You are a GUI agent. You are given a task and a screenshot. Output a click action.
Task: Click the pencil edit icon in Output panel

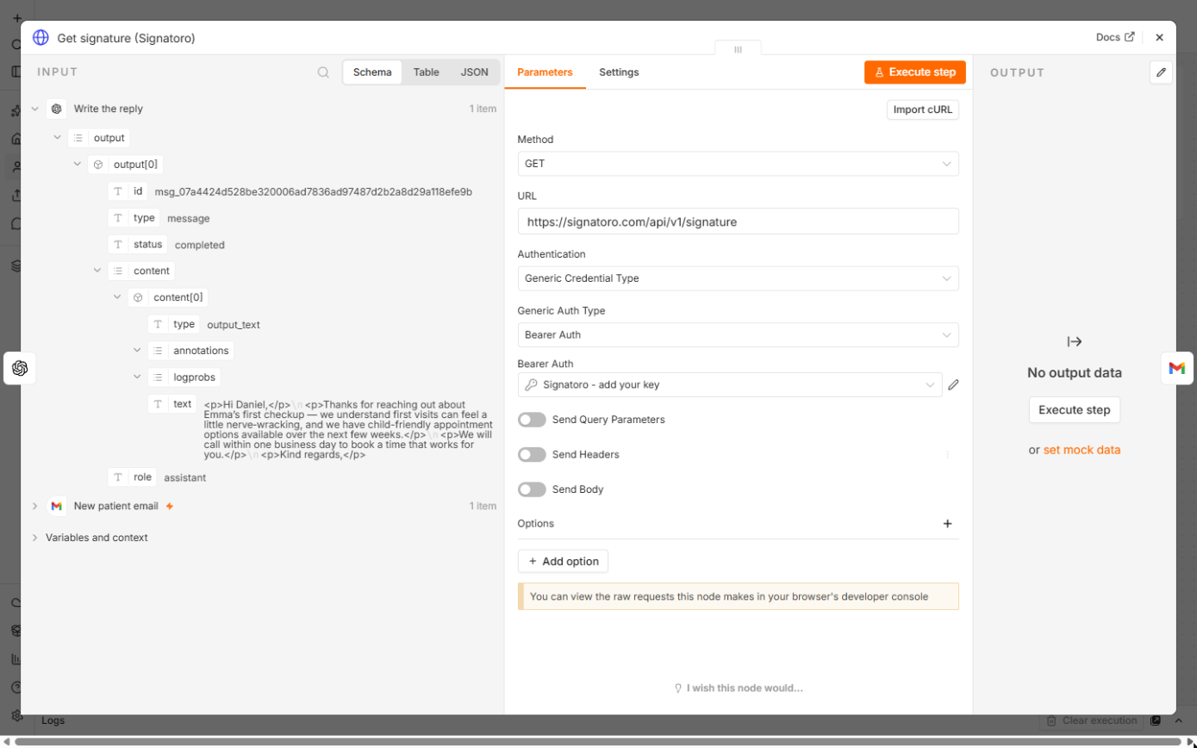[1161, 72]
